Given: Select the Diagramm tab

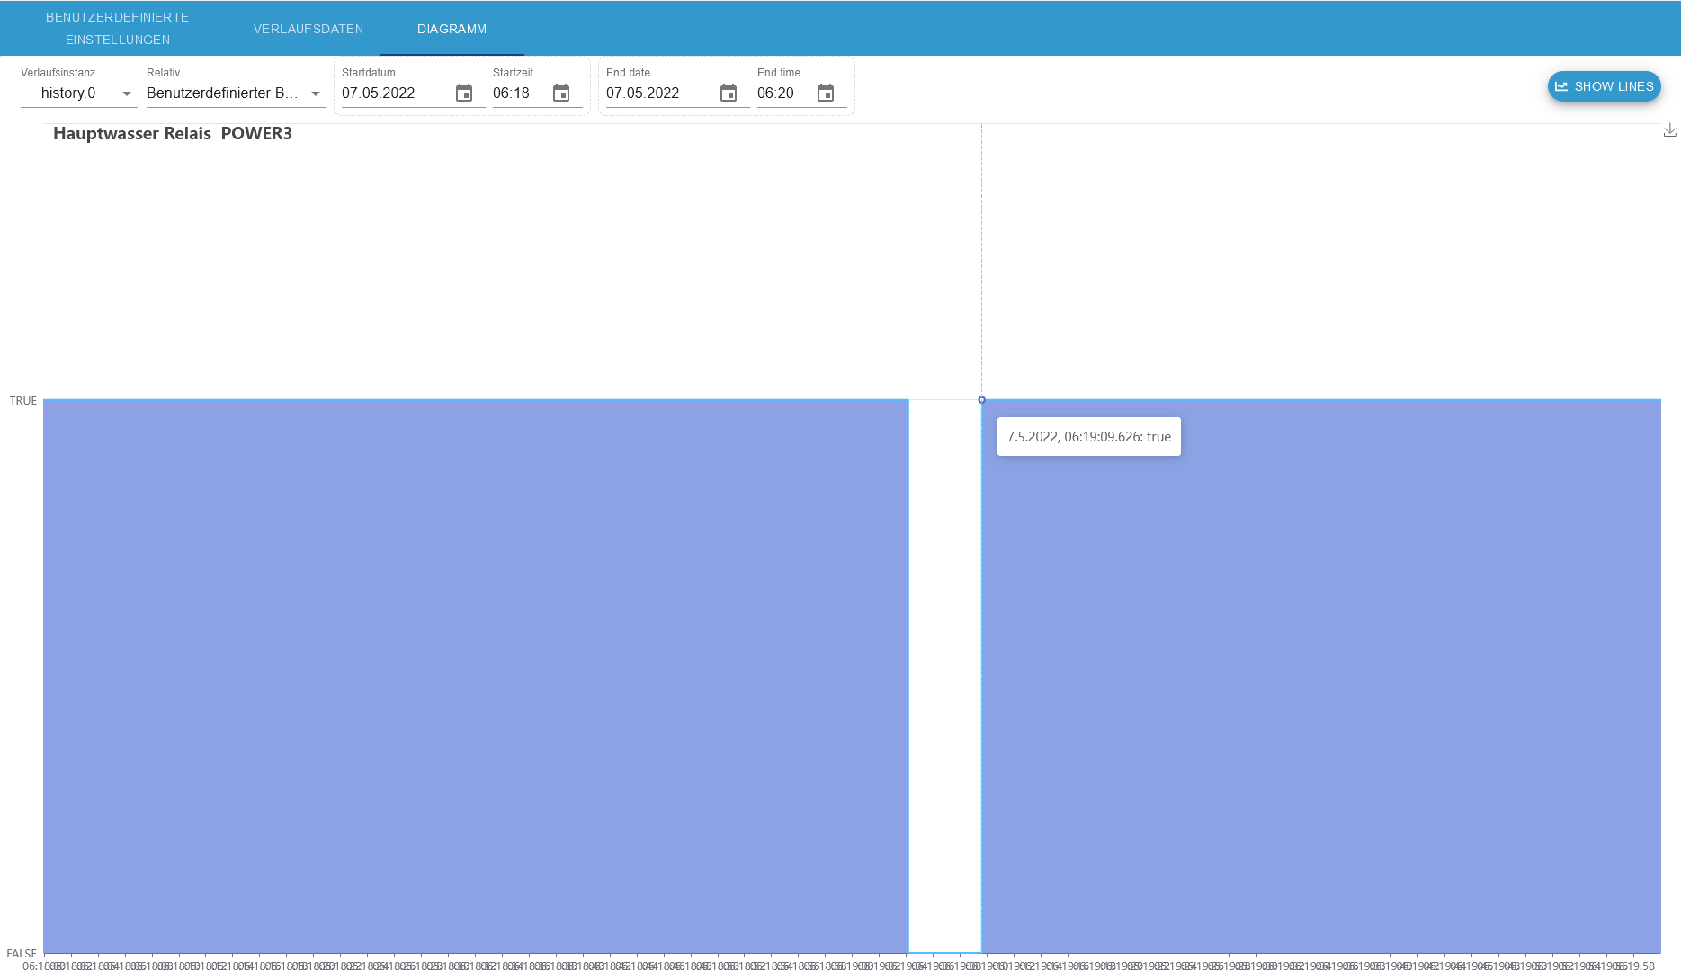Looking at the screenshot, I should (x=452, y=29).
